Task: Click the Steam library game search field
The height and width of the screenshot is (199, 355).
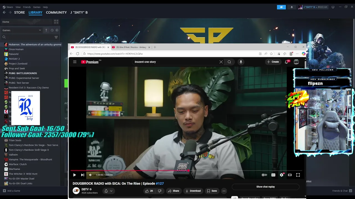Action: pyautogui.click(x=27, y=37)
